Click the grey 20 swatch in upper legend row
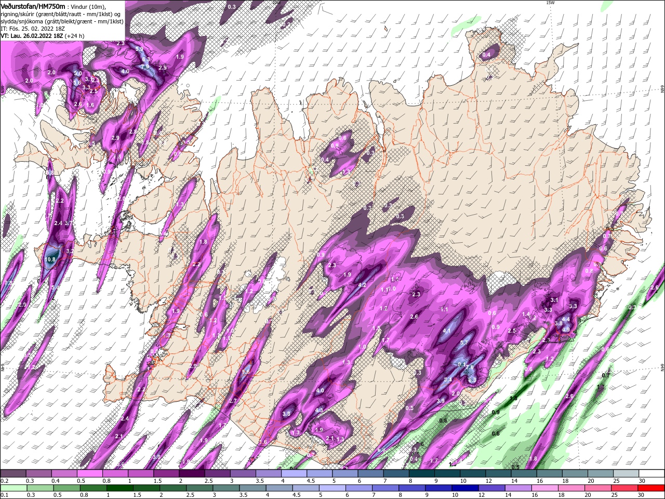 click(x=601, y=474)
